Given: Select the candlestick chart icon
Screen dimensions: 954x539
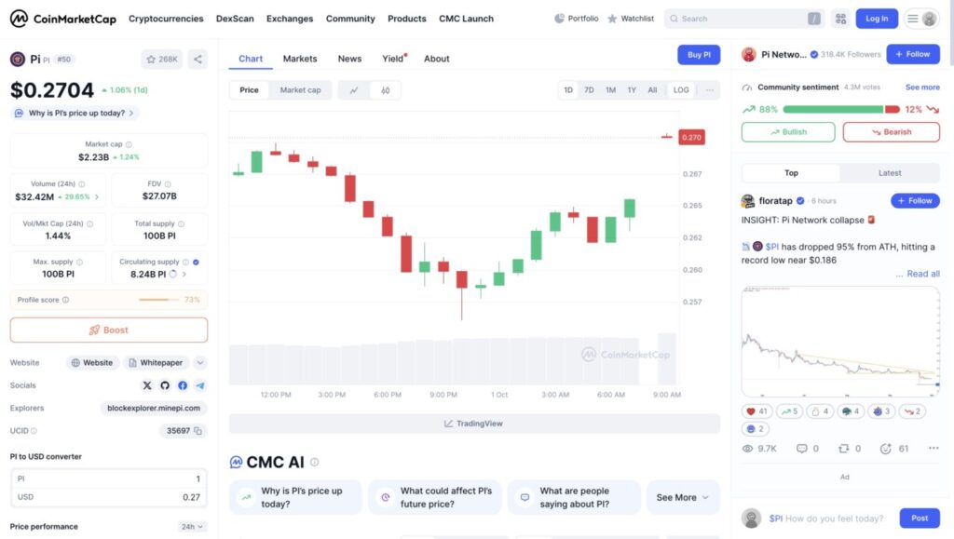Looking at the screenshot, I should point(385,90).
